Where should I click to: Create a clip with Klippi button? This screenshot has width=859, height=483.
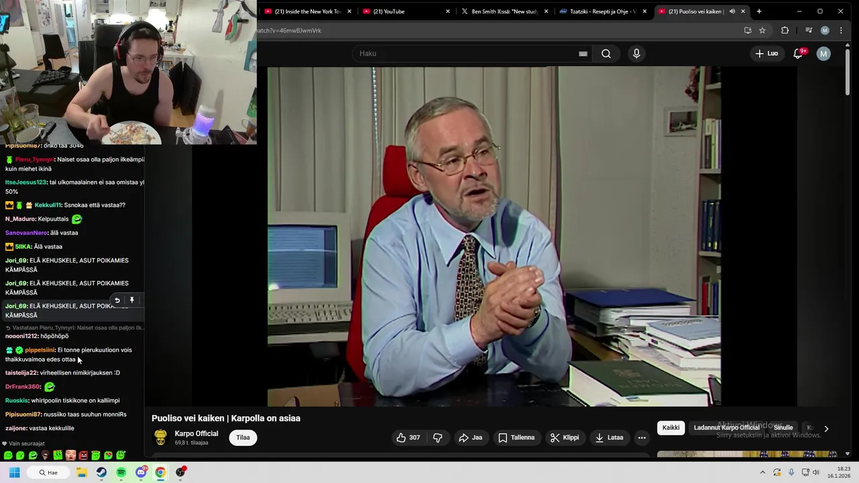tap(564, 437)
